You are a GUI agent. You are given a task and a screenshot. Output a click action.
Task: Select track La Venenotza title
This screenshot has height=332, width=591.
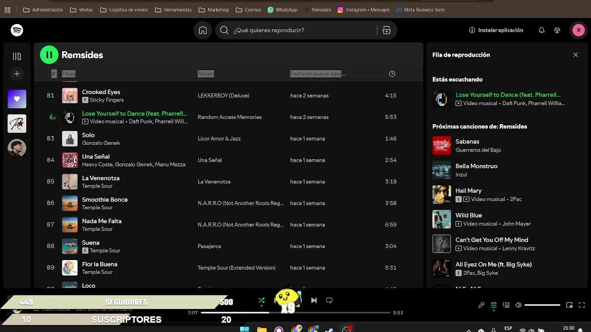click(x=101, y=178)
